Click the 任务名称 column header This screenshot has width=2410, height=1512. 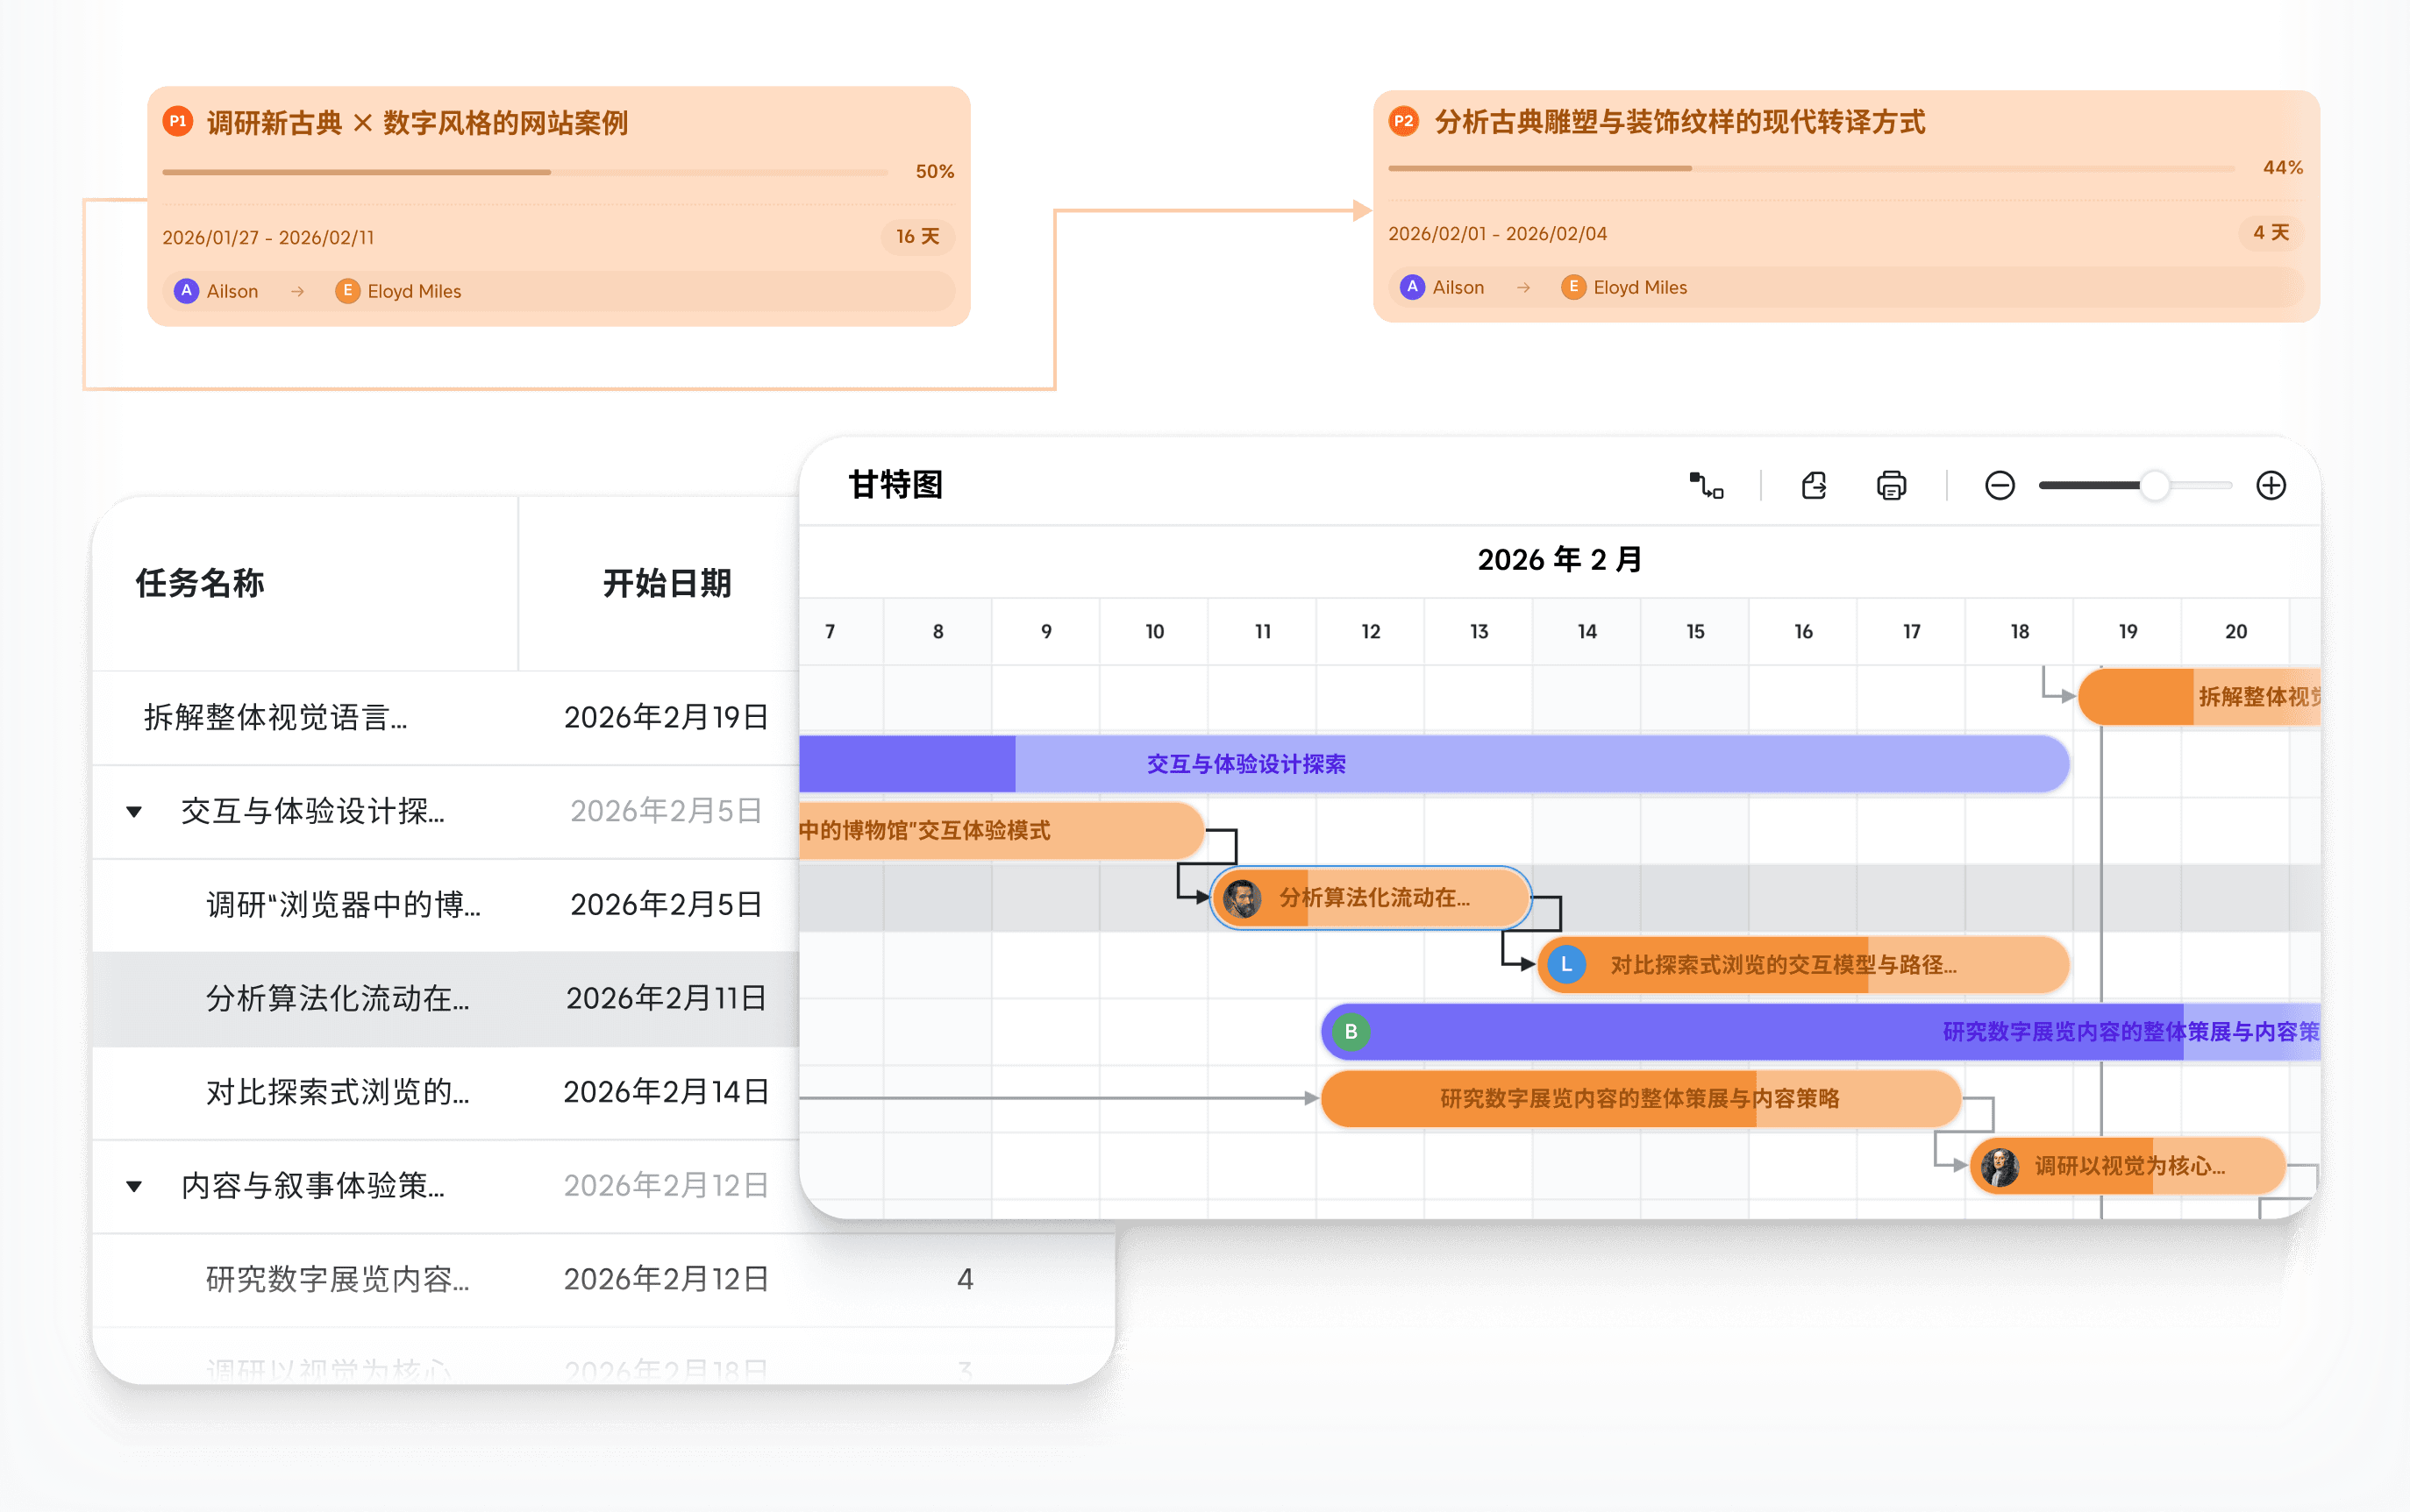point(198,584)
